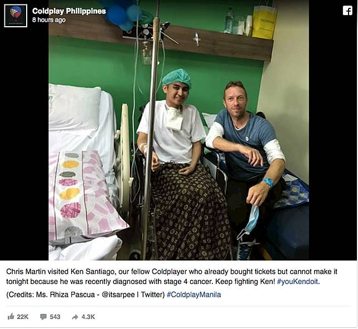This screenshot has width=358, height=329.
Task: View the 4.3K shares count
Action: [x=88, y=317]
